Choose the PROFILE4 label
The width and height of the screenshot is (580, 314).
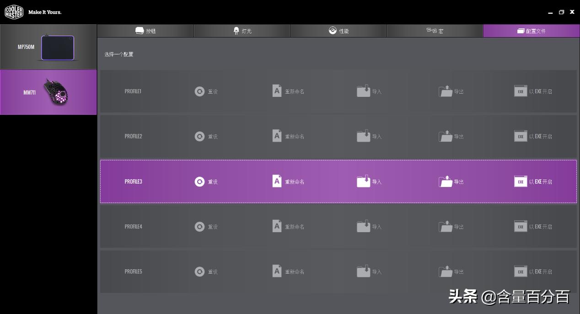coord(133,226)
